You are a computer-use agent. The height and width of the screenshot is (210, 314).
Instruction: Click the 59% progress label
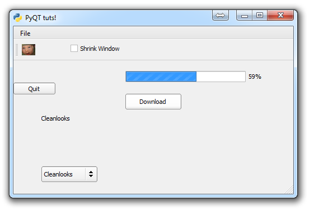[x=255, y=77]
